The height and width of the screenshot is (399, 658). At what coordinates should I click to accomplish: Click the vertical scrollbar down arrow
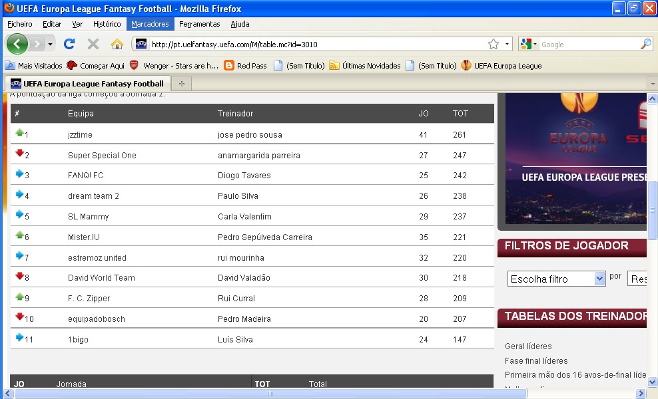pyautogui.click(x=652, y=382)
